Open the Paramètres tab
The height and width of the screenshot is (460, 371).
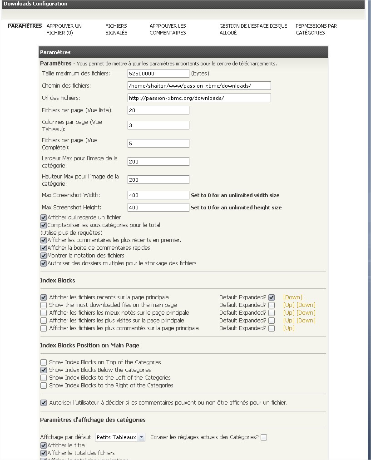(25, 26)
